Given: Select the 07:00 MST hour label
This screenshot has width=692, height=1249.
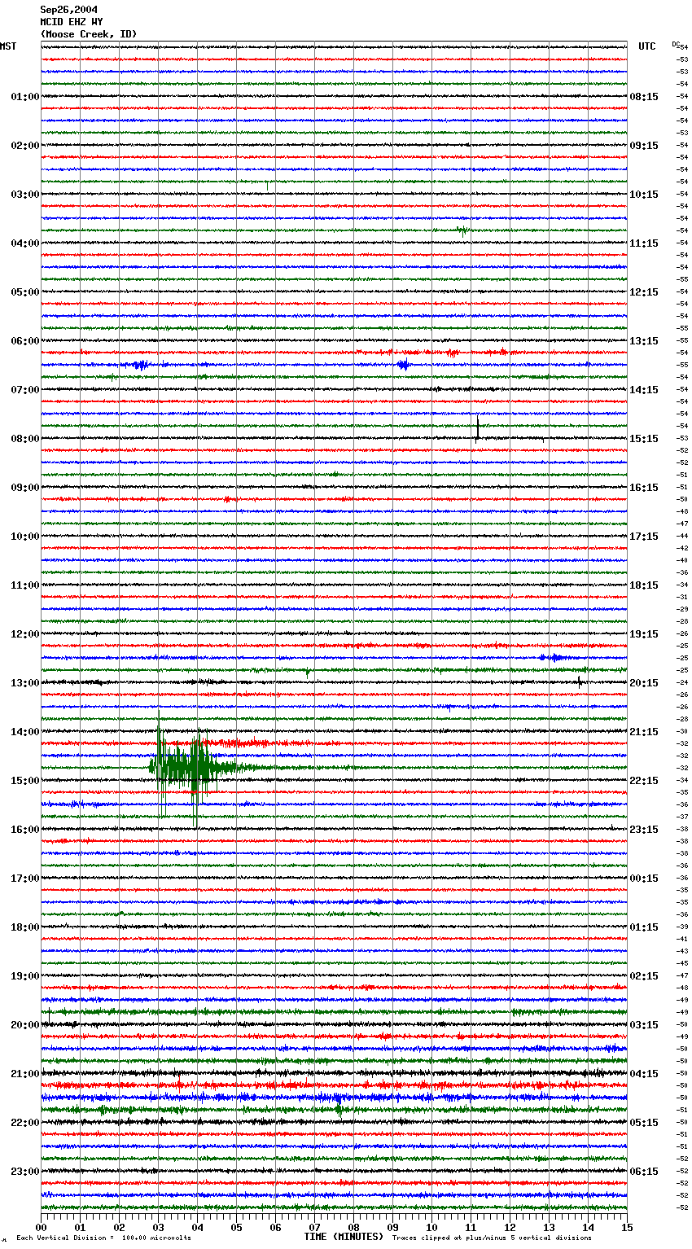Looking at the screenshot, I should 25,390.
